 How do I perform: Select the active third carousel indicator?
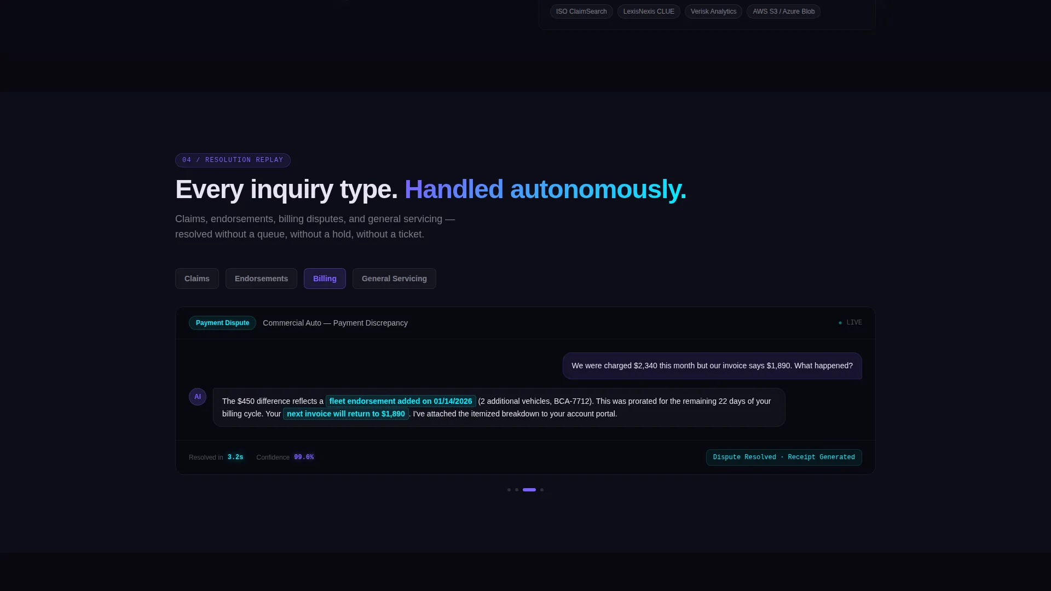pyautogui.click(x=529, y=490)
